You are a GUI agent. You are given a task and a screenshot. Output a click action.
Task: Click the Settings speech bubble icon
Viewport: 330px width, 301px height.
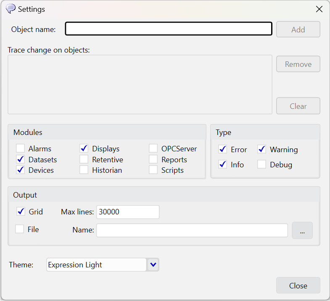coord(11,9)
